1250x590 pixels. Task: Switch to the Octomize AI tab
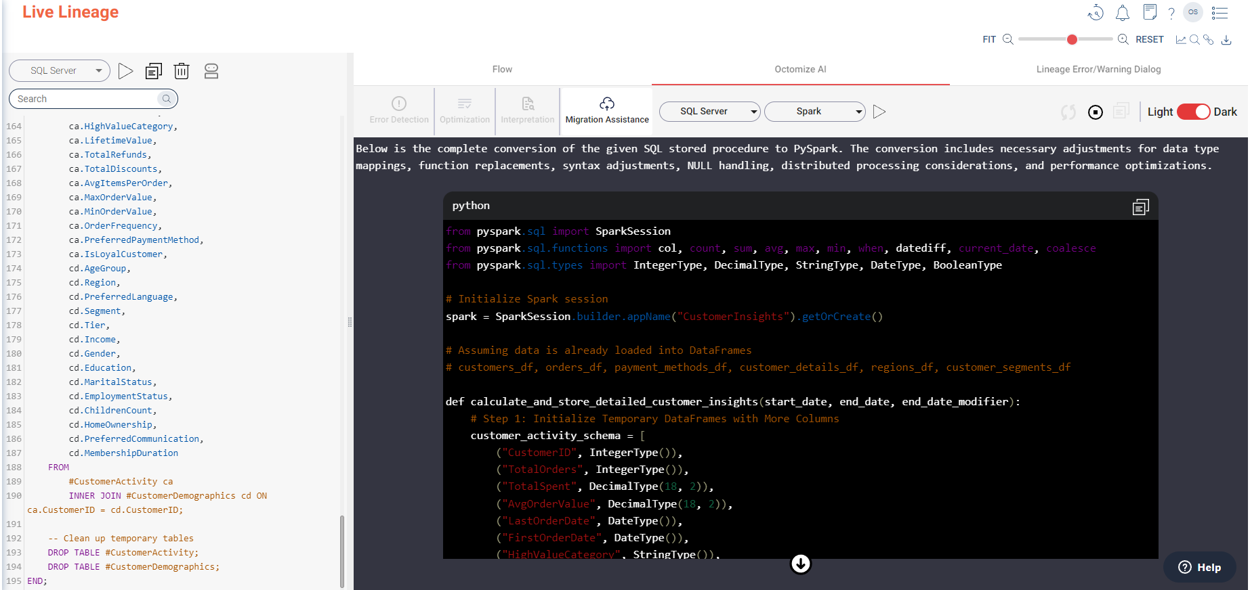[x=800, y=69]
